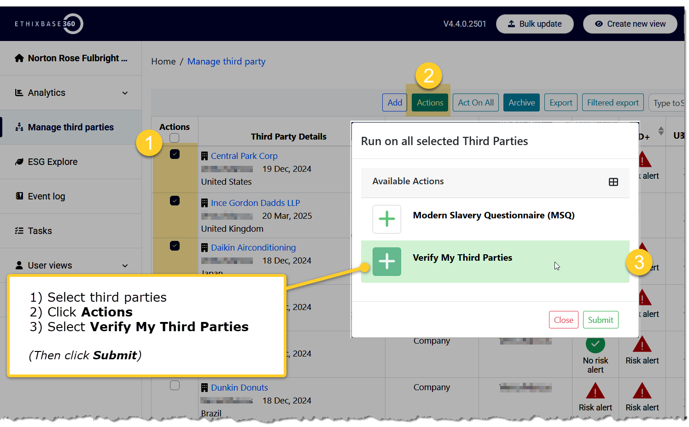Viewport: 689px width, 427px height.
Task: Click the Create new view button
Action: [x=630, y=24]
